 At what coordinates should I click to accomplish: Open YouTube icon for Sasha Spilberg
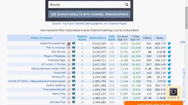69,85
